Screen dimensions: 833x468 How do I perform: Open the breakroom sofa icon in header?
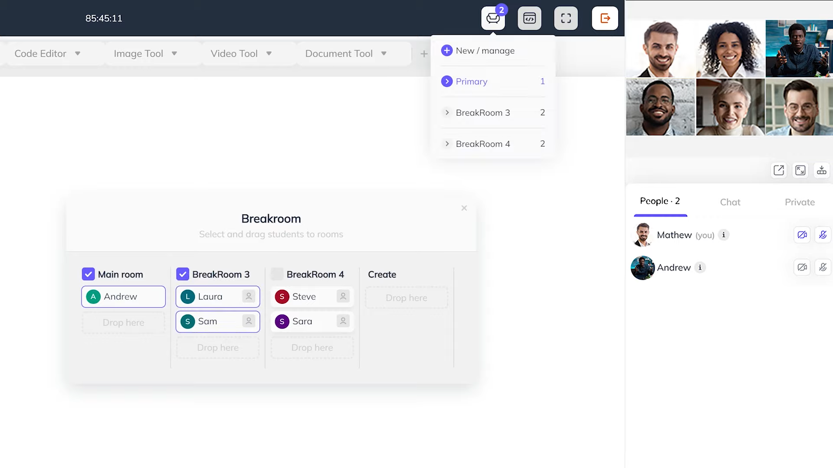[493, 18]
